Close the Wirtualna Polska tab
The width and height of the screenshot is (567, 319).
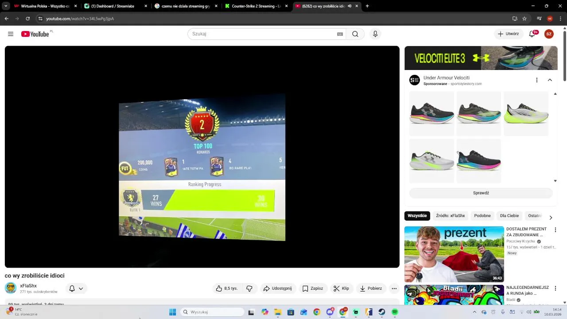[76, 6]
